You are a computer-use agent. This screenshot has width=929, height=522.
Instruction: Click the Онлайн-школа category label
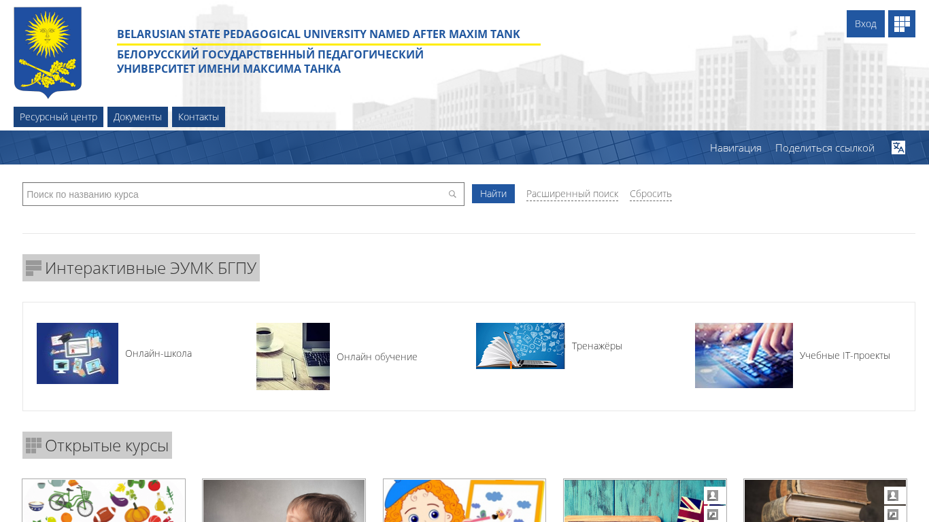158,353
